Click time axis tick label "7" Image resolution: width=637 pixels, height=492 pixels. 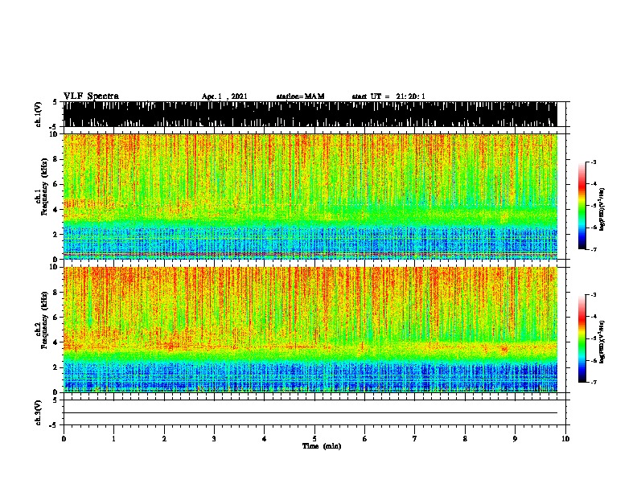point(415,439)
